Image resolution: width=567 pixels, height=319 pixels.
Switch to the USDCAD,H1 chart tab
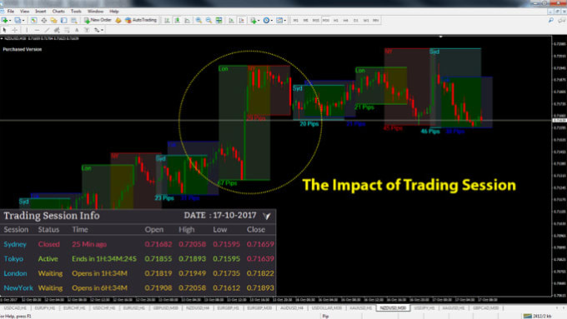[x=15, y=308]
